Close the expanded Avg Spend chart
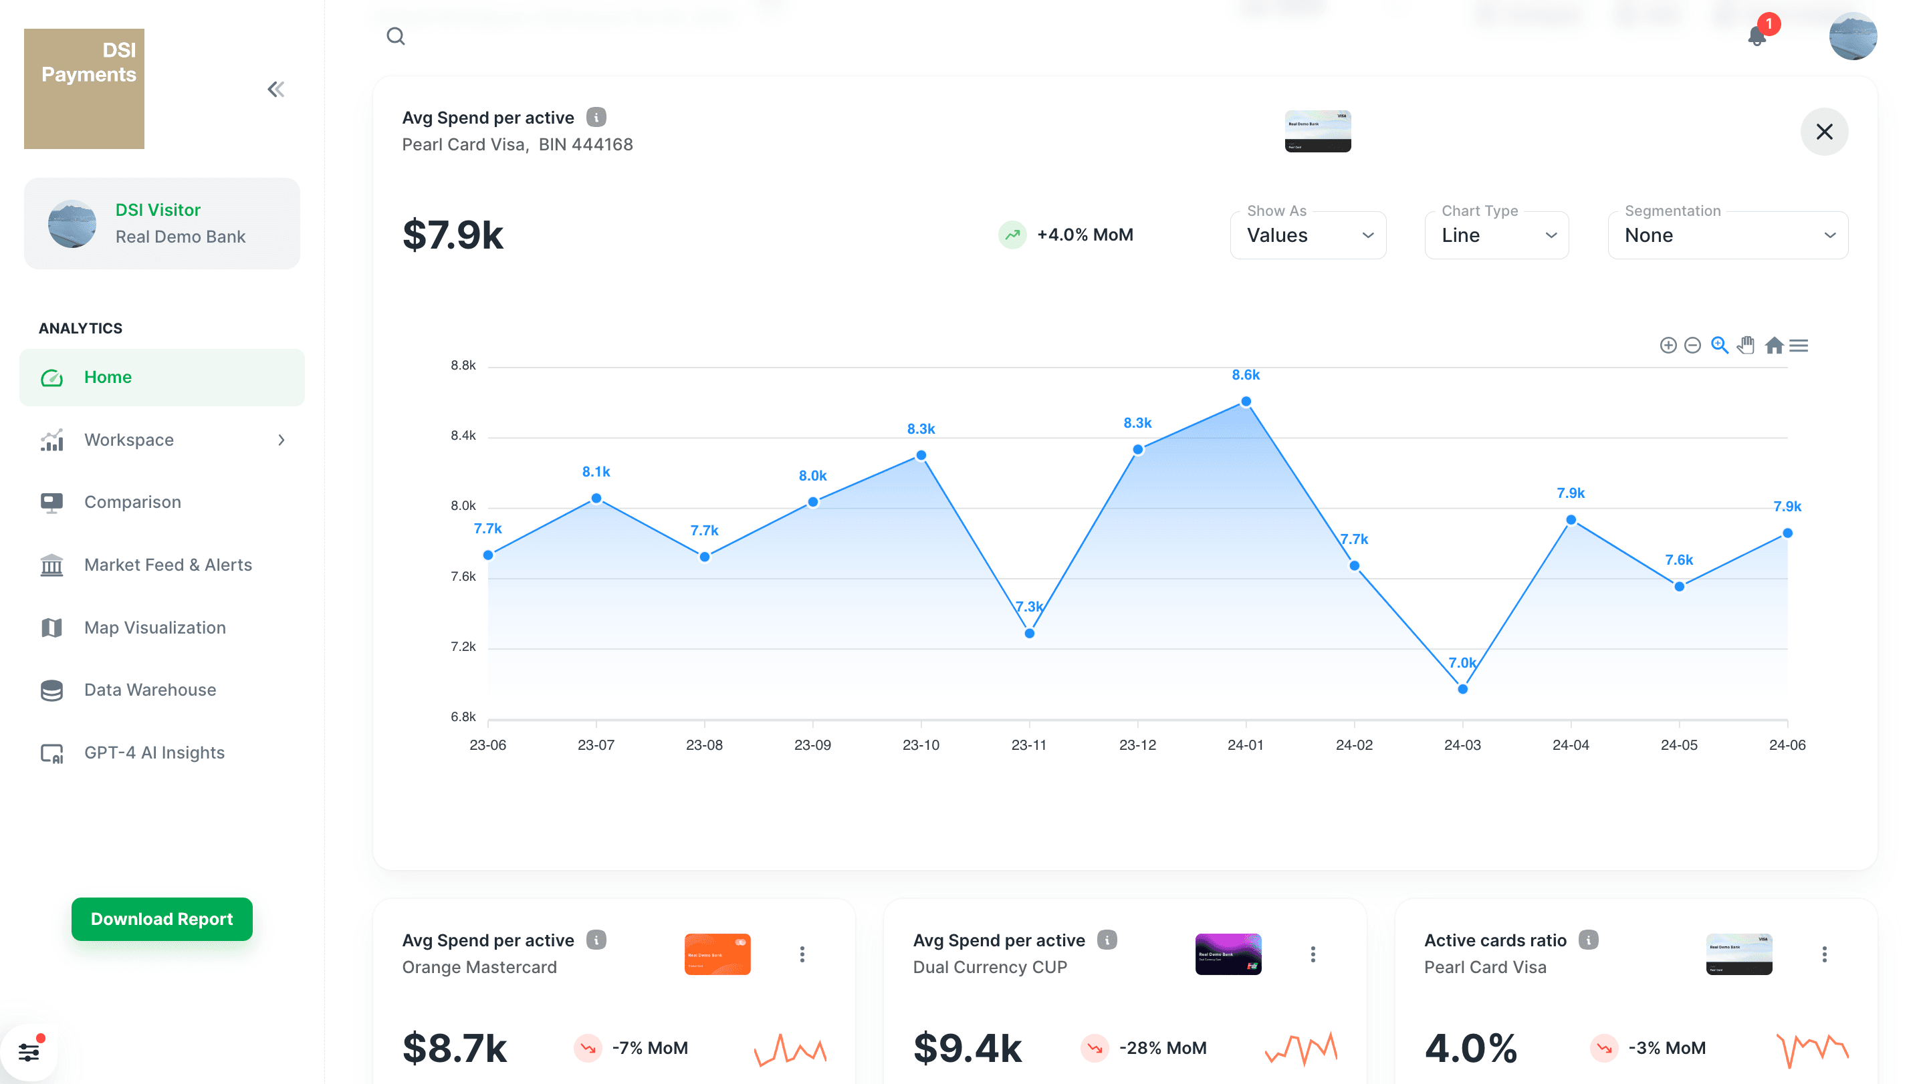 click(x=1823, y=132)
